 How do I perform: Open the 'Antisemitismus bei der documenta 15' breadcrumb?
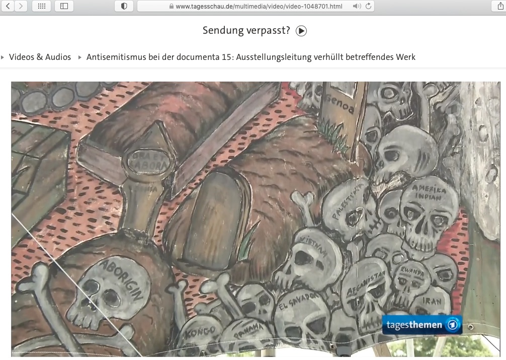[x=251, y=57]
